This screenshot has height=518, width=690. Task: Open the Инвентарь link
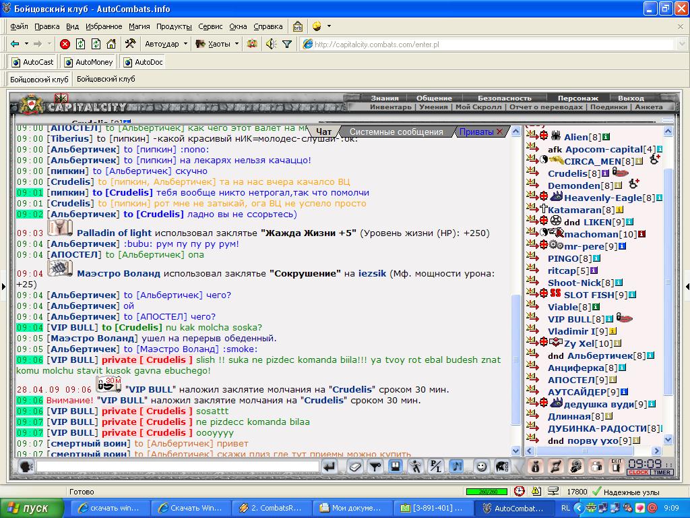(x=391, y=107)
